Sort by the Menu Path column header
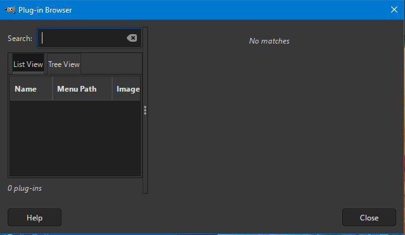 click(82, 89)
